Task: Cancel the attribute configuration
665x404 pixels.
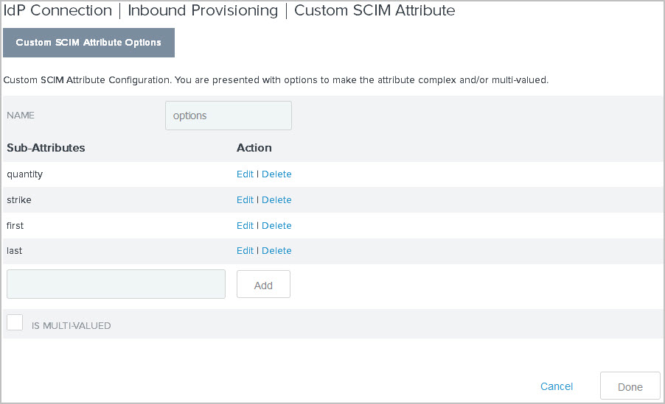Action: pyautogui.click(x=556, y=386)
